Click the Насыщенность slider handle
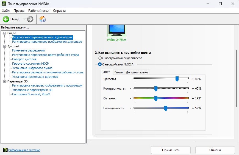 [x=166, y=108]
